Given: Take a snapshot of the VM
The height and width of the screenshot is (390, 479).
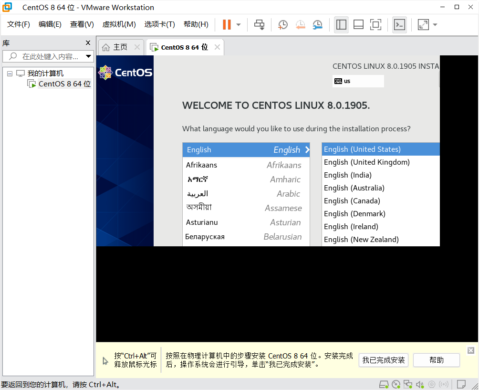Looking at the screenshot, I should [x=282, y=24].
